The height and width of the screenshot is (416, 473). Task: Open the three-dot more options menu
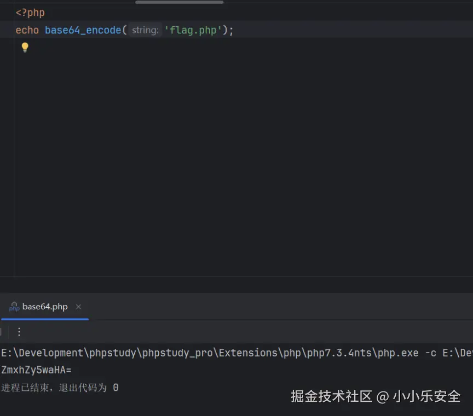[x=19, y=332]
